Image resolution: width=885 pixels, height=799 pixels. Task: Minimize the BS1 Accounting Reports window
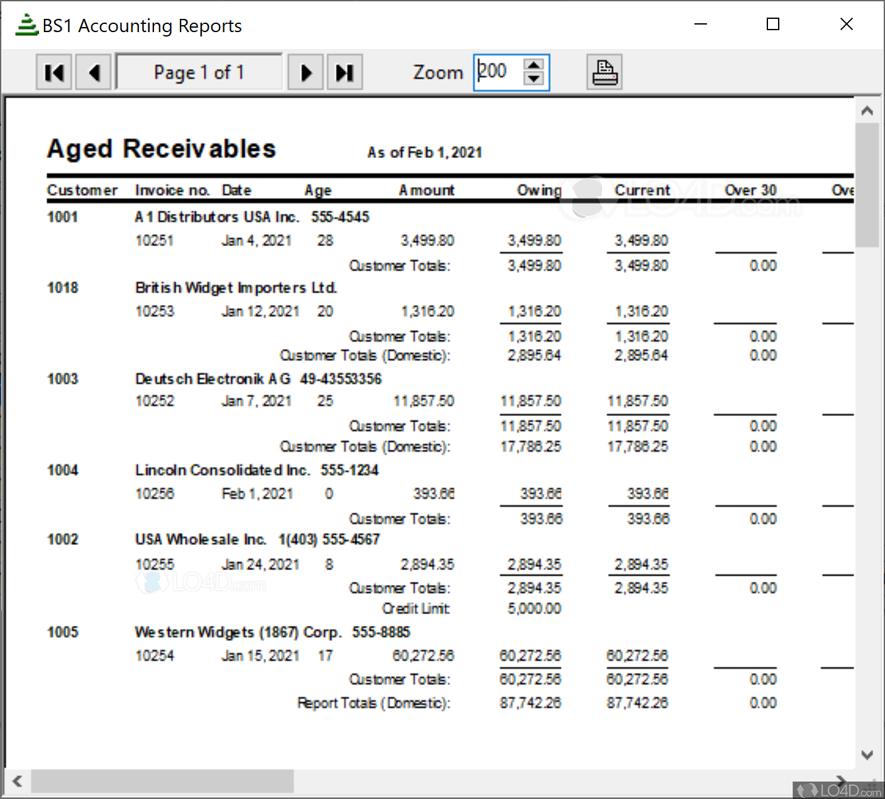tap(701, 25)
